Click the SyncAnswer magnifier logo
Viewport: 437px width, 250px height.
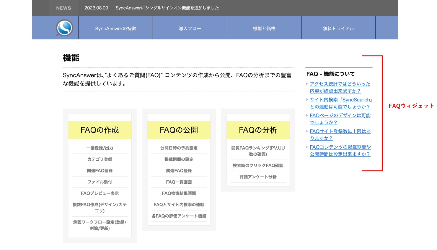coord(64,28)
